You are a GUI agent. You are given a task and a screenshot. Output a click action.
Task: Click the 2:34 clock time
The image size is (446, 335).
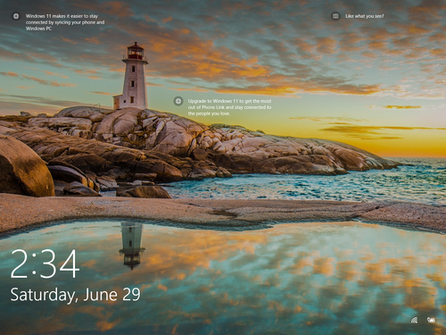[45, 264]
